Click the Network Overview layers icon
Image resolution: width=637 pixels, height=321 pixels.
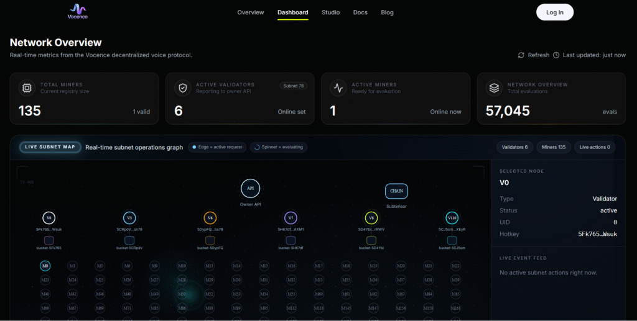click(x=494, y=88)
